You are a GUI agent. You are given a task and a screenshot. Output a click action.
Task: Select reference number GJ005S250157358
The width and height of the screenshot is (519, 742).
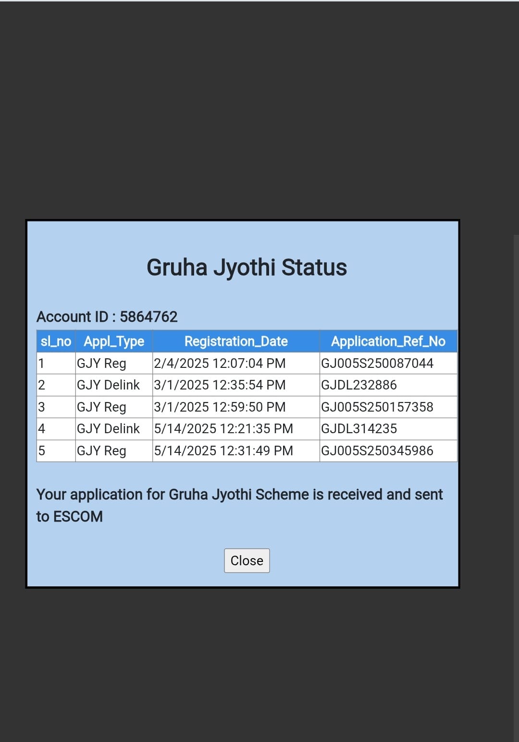coord(377,407)
